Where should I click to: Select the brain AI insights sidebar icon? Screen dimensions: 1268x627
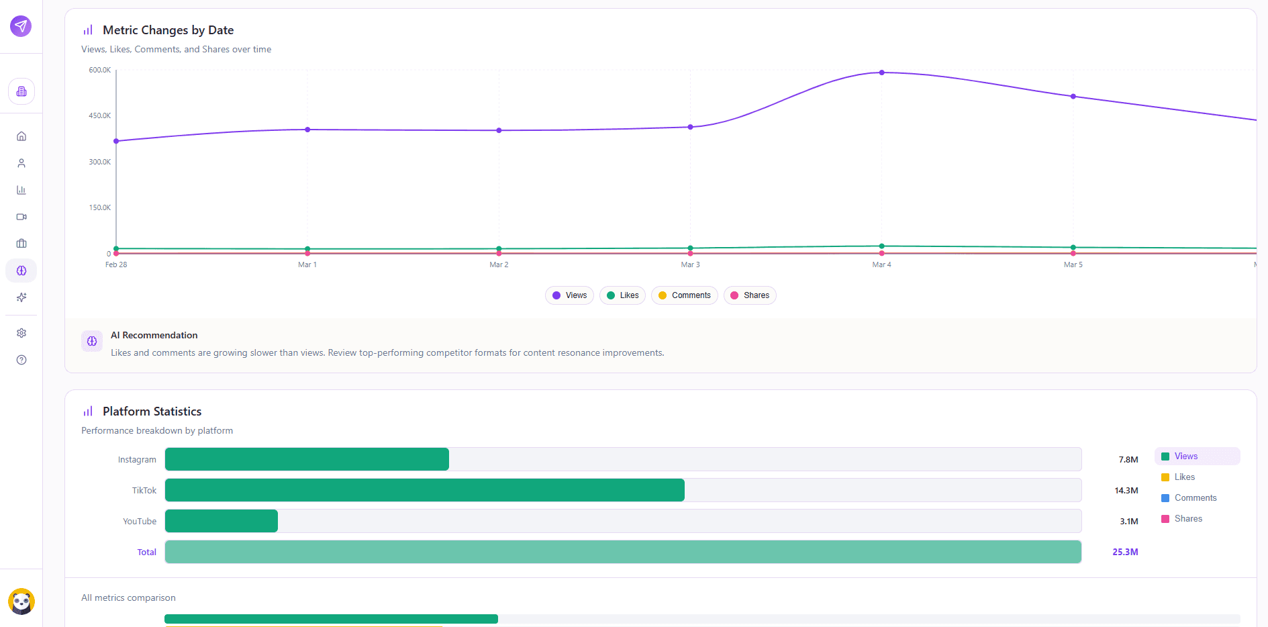click(x=21, y=271)
